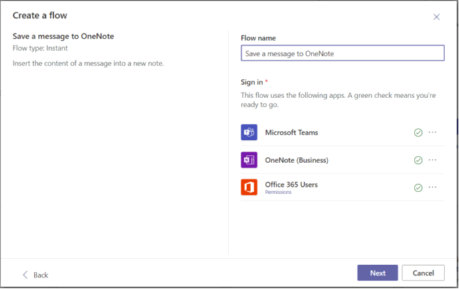Click the 'Sign in' section label
The height and width of the screenshot is (289, 459).
pyautogui.click(x=252, y=82)
